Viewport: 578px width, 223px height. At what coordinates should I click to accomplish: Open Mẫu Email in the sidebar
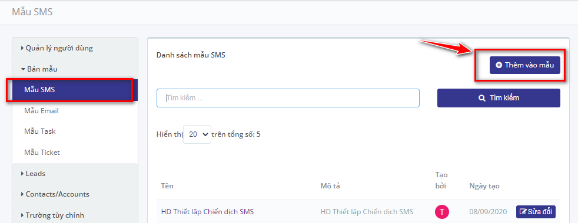click(41, 110)
